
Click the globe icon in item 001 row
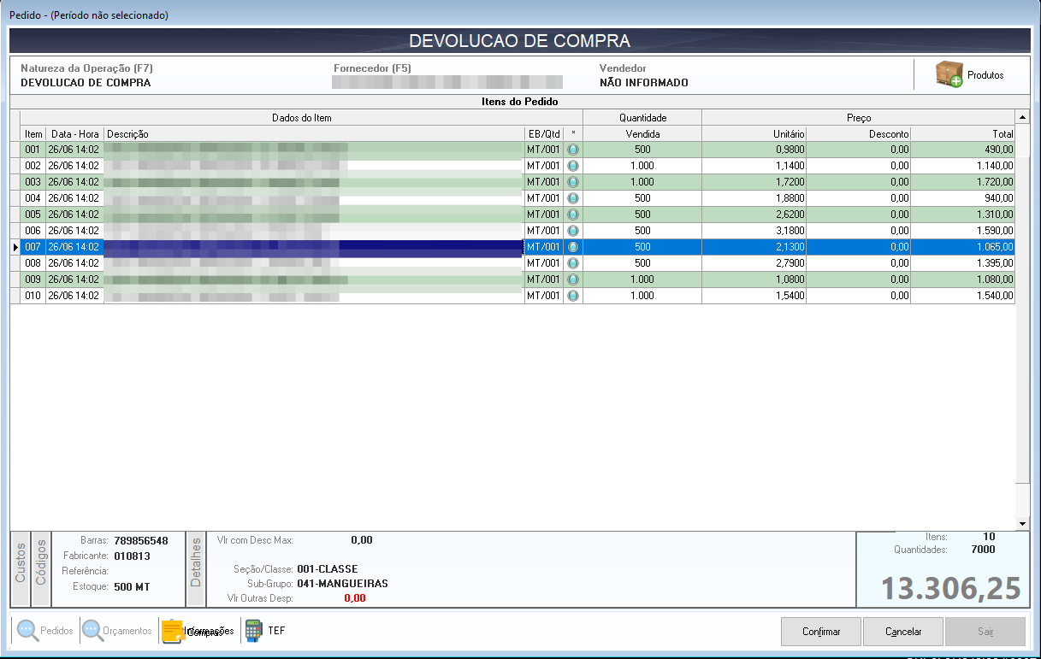573,149
